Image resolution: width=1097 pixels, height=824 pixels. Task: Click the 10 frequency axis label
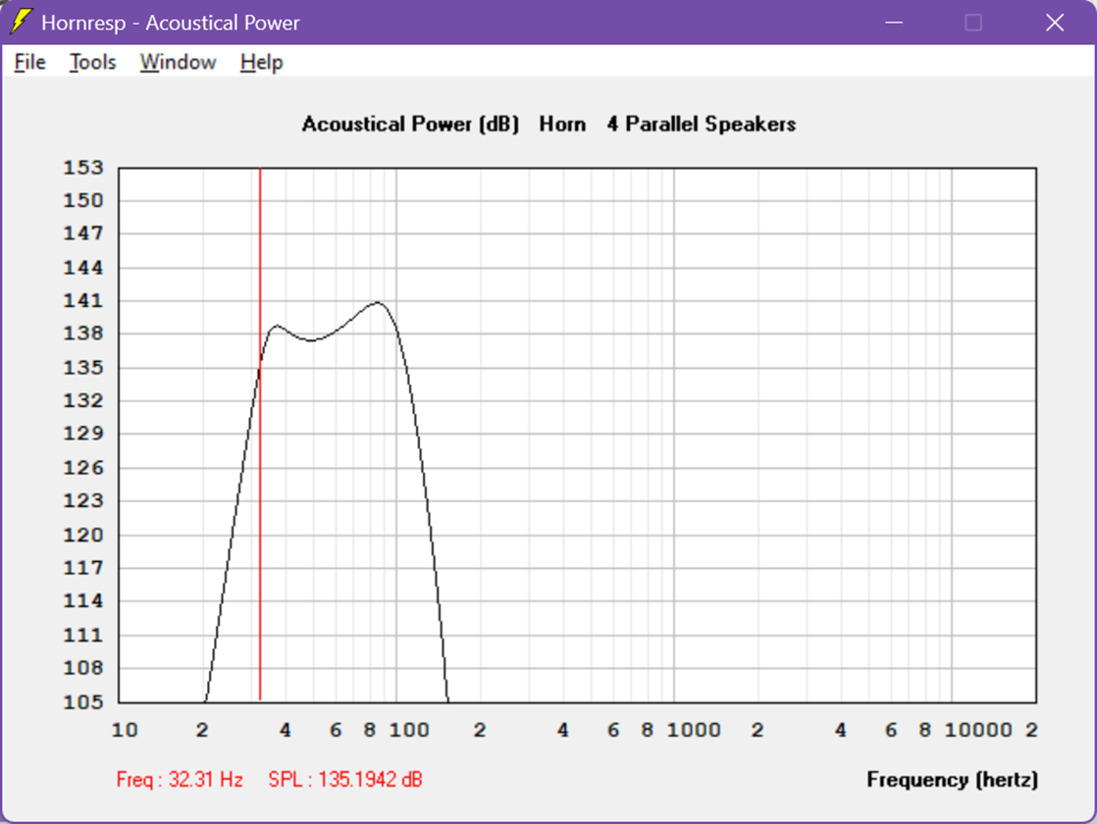point(125,730)
